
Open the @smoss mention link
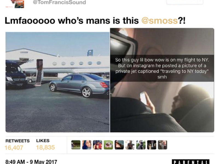(160, 21)
